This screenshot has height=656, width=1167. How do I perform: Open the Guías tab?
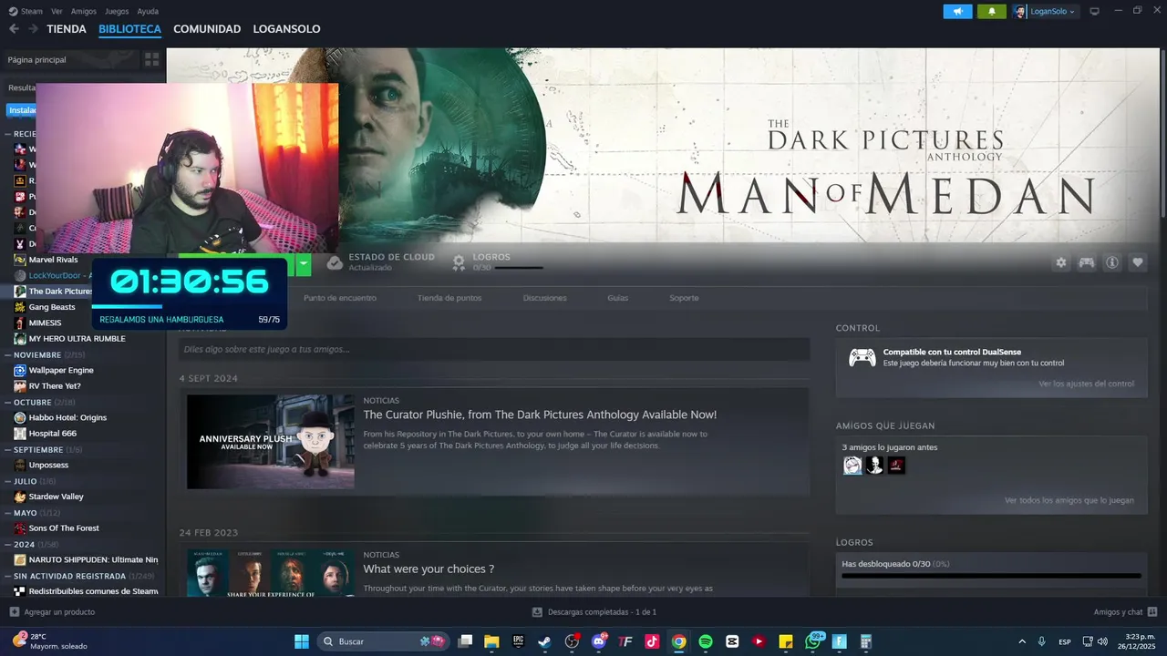coord(618,298)
